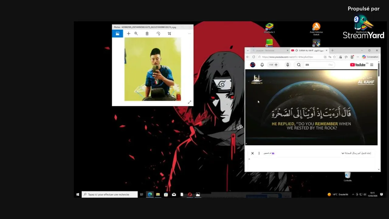Open Microsoft Store from the taskbar
This screenshot has height=219, width=389.
[x=166, y=194]
